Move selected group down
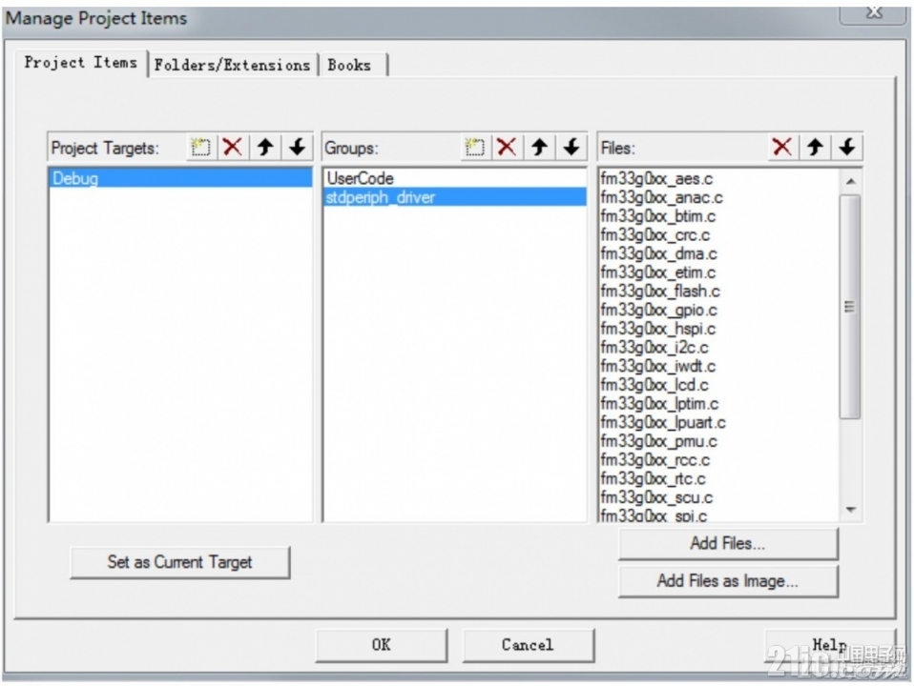Image resolution: width=914 pixels, height=686 pixels. [571, 148]
